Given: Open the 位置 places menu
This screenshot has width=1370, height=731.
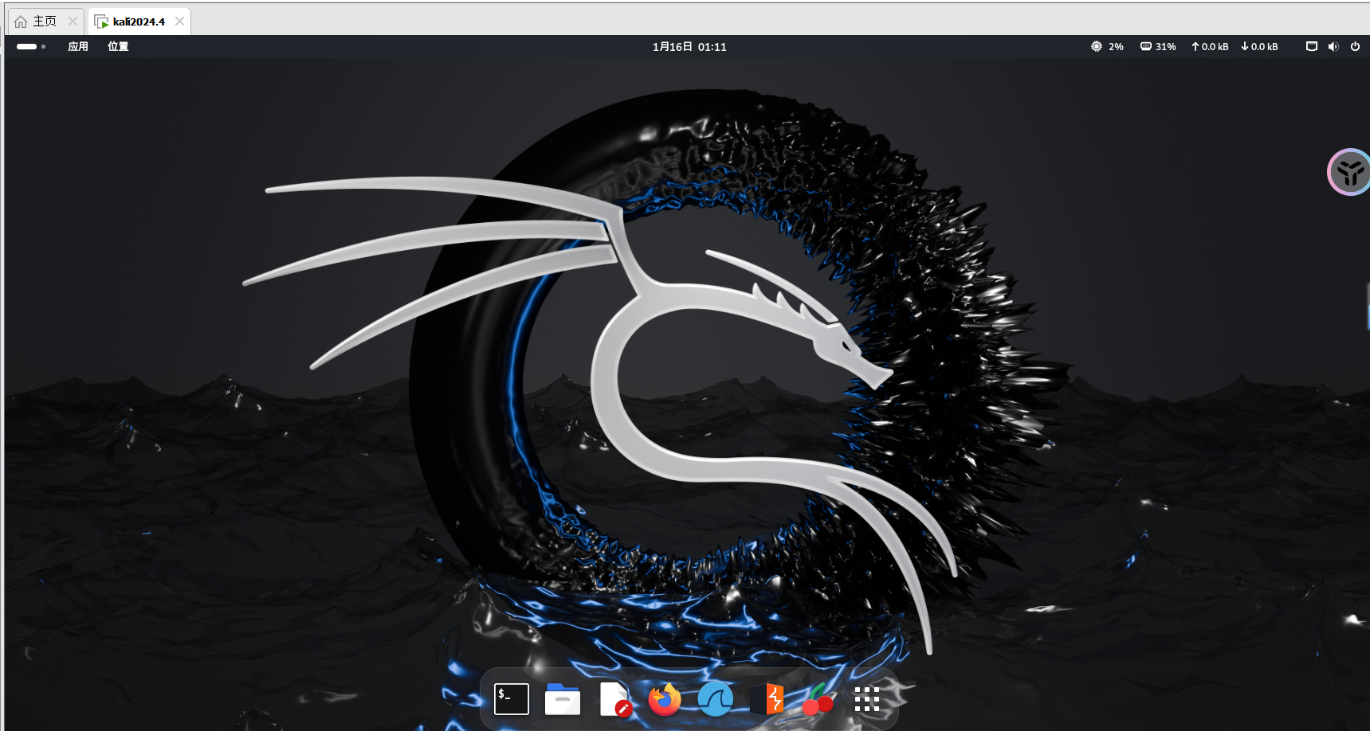Looking at the screenshot, I should [118, 46].
